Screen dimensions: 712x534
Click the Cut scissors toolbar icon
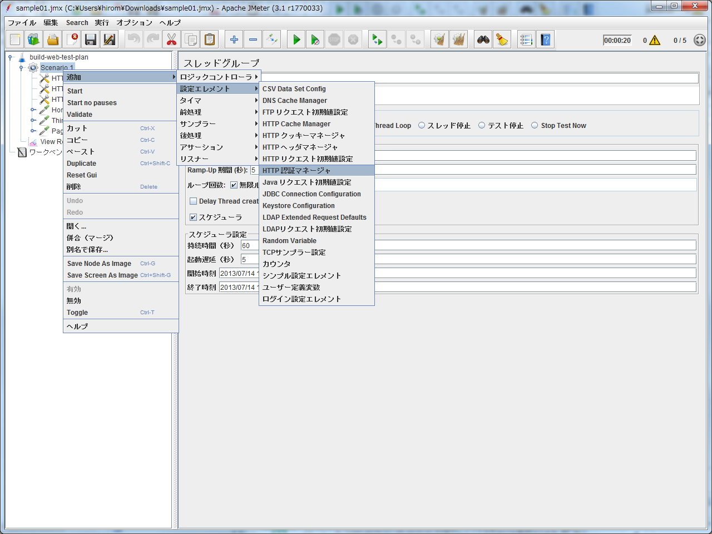(171, 39)
